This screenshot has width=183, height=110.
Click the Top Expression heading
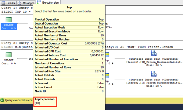(45, 99)
